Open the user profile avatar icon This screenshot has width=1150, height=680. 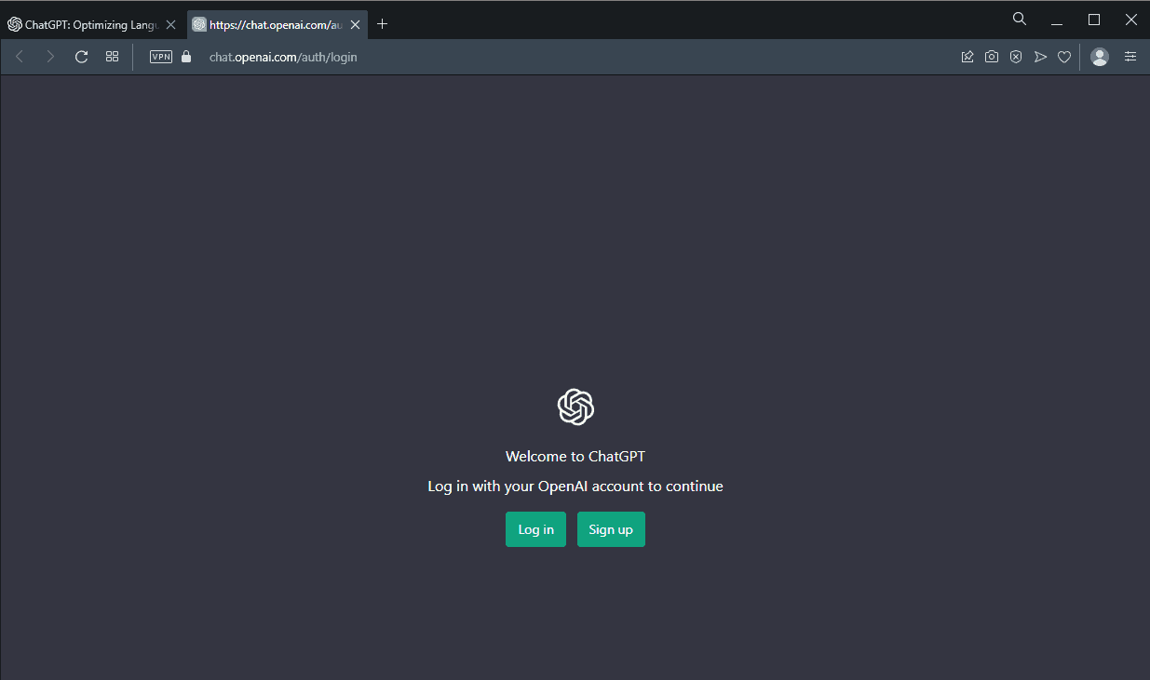[1100, 57]
